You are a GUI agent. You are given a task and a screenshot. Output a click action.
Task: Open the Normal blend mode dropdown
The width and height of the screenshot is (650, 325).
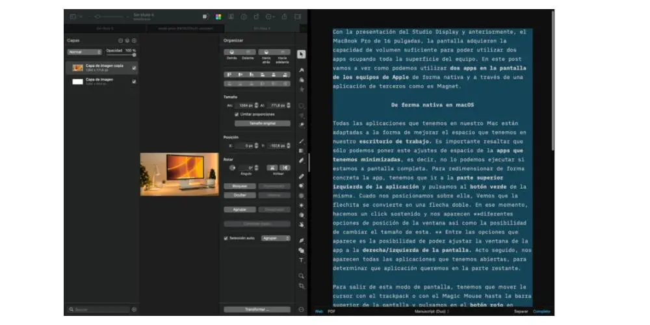point(84,51)
